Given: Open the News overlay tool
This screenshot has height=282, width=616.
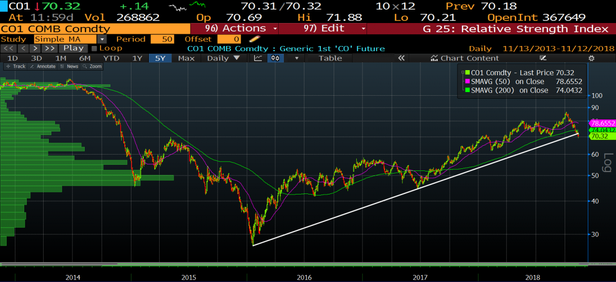Looking at the screenshot, I should (69, 67).
